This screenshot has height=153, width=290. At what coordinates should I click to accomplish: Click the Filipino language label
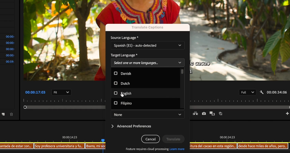[x=126, y=103]
